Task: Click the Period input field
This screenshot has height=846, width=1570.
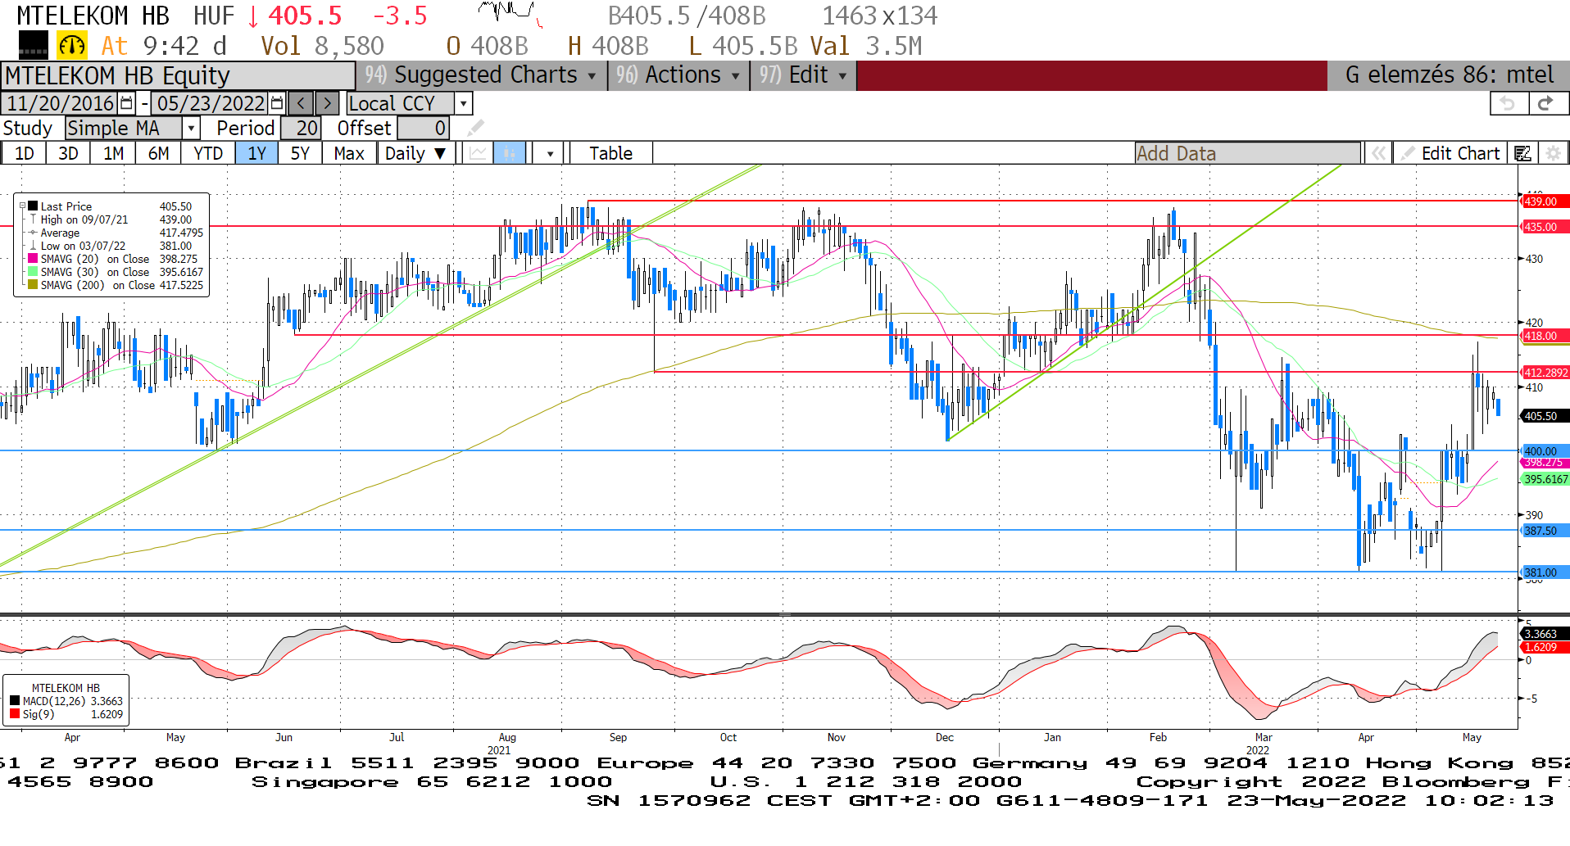Action: click(x=300, y=128)
